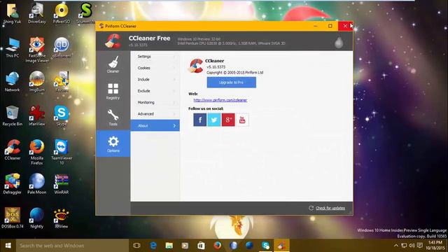Select Recuva desktop icon

62,82
